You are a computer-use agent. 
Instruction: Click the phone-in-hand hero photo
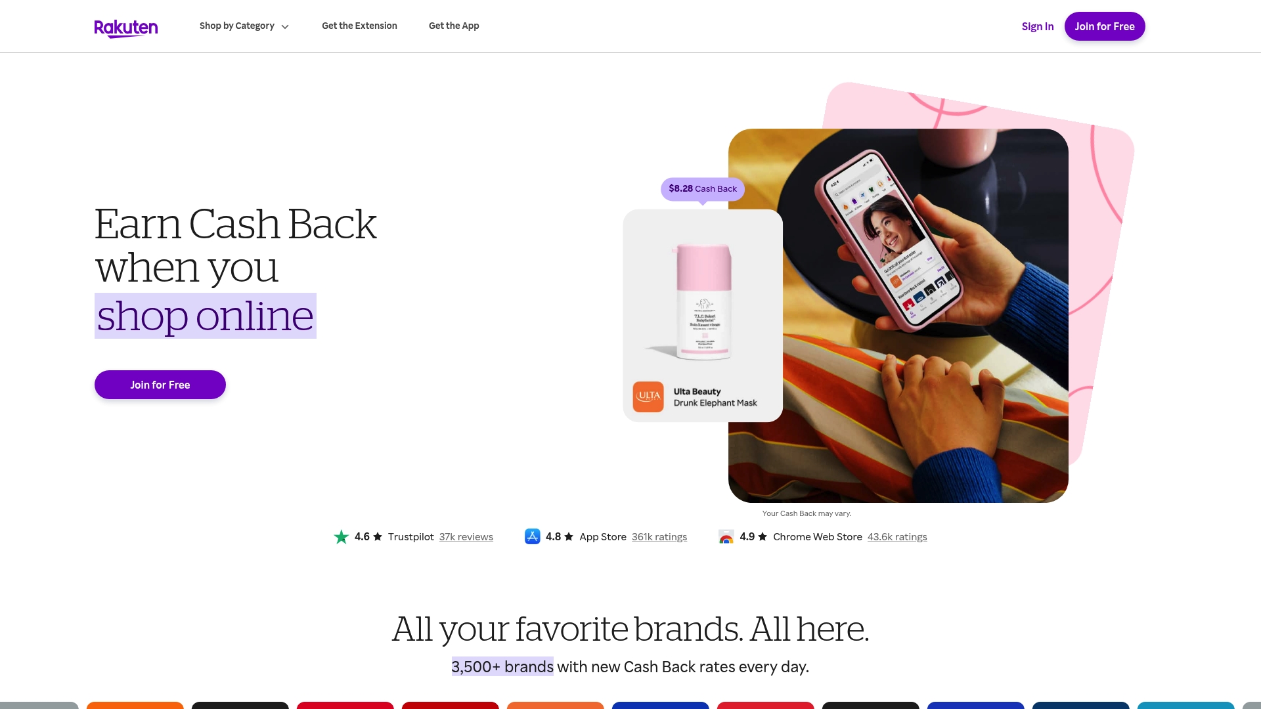[x=898, y=316]
